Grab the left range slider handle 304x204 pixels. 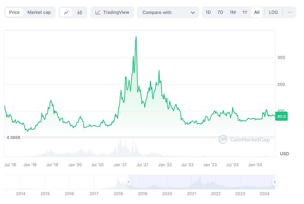pyautogui.click(x=128, y=182)
